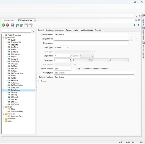
Task: Click the Column Name input field
Action: click(x=91, y=35)
